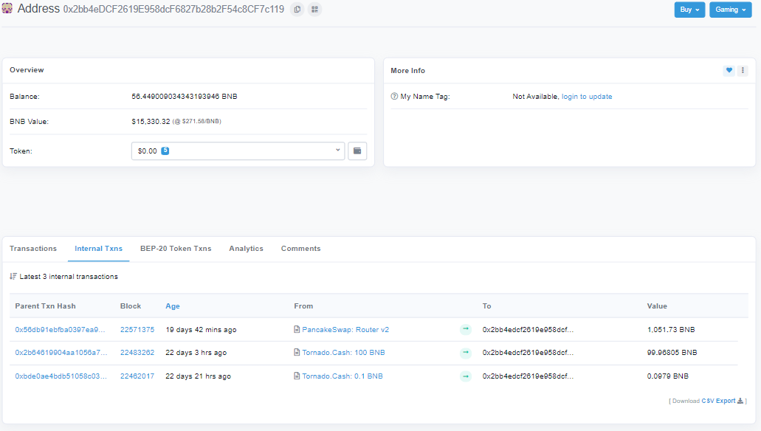Click the green arrow on the Tornado.Cash: 100 BNB row
761x431 pixels.
466,352
